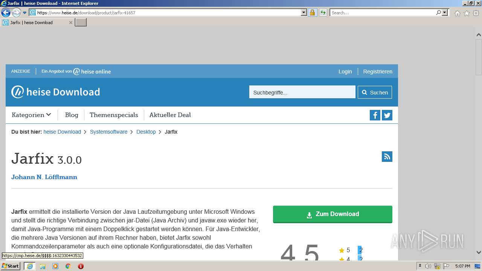Click the Action Center flag icon

pyautogui.click(x=446, y=266)
